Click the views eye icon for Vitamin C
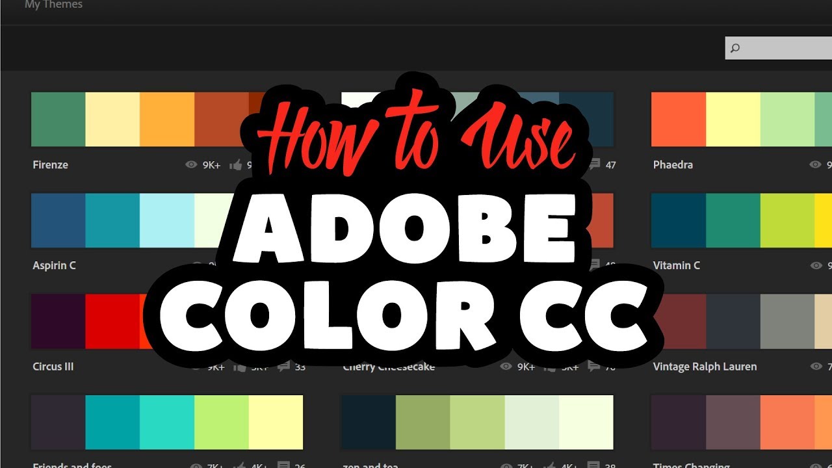The width and height of the screenshot is (832, 468). coord(815,266)
